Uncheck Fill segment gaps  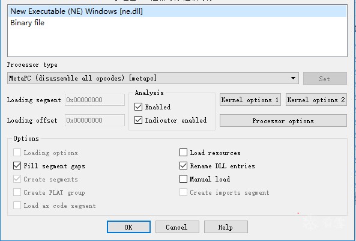tap(17, 166)
